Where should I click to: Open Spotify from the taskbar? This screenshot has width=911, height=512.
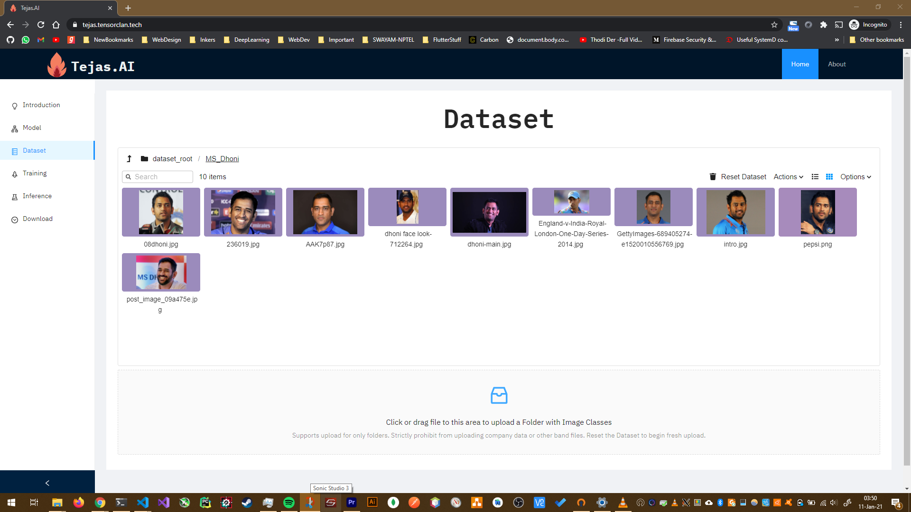click(x=288, y=503)
